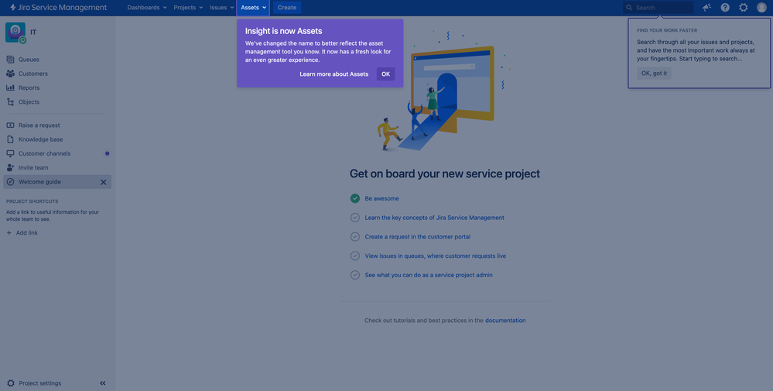Select Knowledge base in sidebar
773x391 pixels.
57,139
